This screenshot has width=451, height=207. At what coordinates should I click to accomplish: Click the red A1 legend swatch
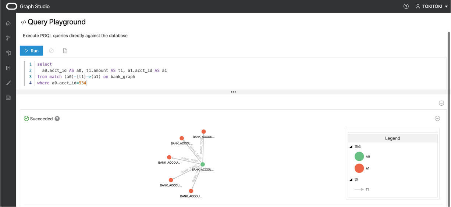point(359,168)
